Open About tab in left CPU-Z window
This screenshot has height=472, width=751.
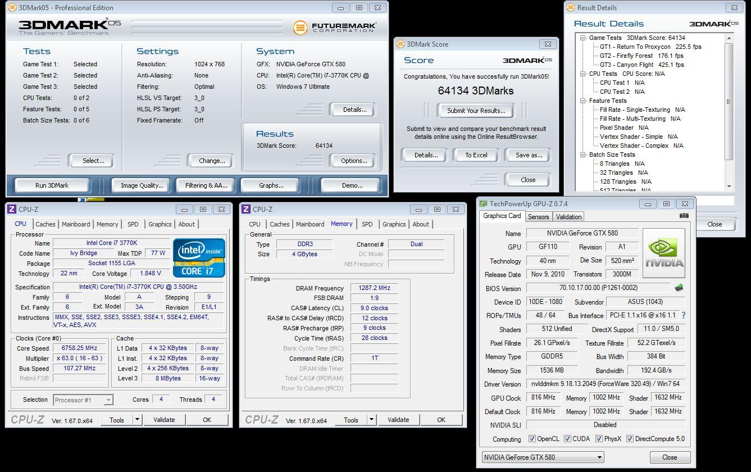coord(186,224)
